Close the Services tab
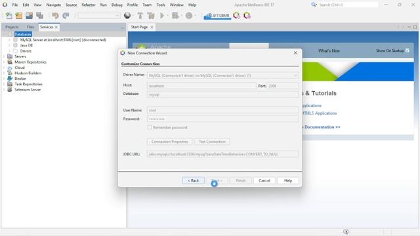The image size is (420, 236). click(56, 28)
